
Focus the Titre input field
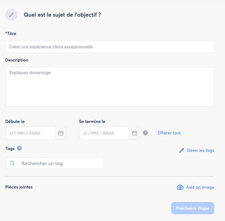click(109, 47)
